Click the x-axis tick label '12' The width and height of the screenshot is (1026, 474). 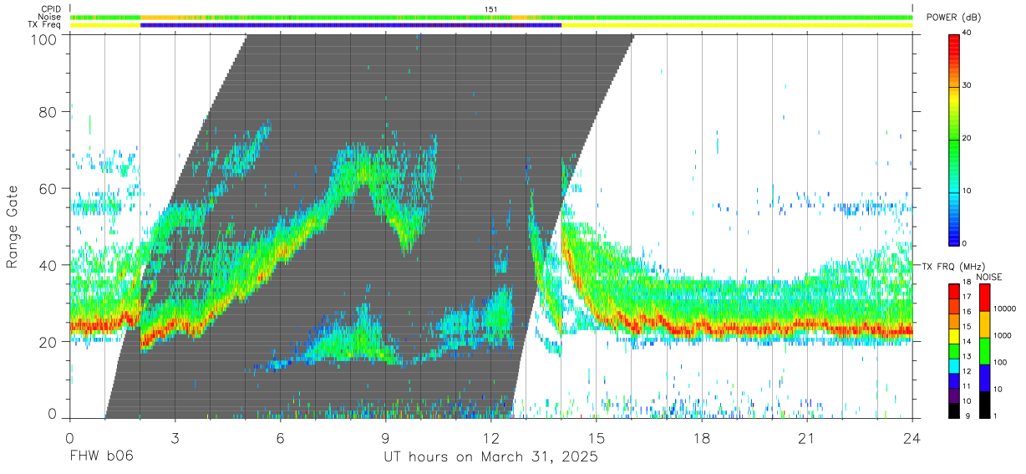pyautogui.click(x=491, y=438)
